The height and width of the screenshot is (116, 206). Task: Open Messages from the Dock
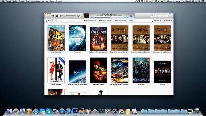point(42,111)
